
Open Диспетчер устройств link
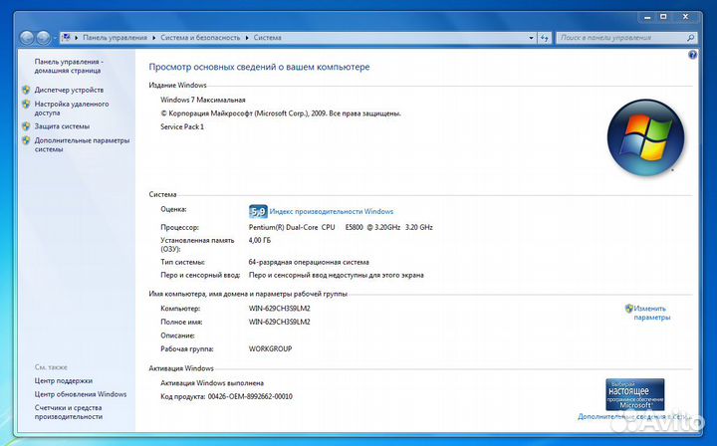69,90
